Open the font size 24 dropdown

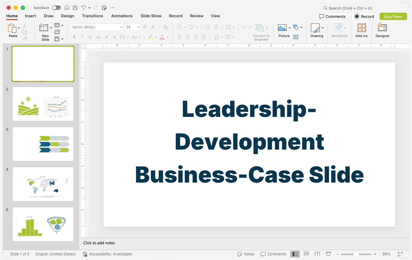[139, 27]
